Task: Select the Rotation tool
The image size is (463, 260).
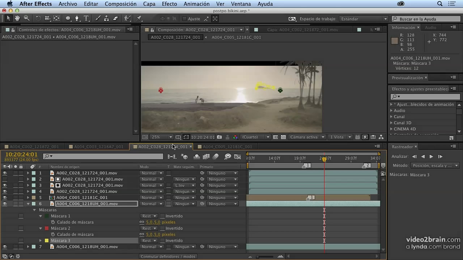Action: click(x=38, y=18)
